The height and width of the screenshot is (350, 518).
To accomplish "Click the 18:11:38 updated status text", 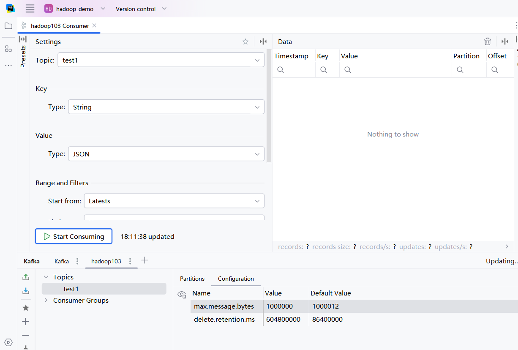I will (147, 236).
